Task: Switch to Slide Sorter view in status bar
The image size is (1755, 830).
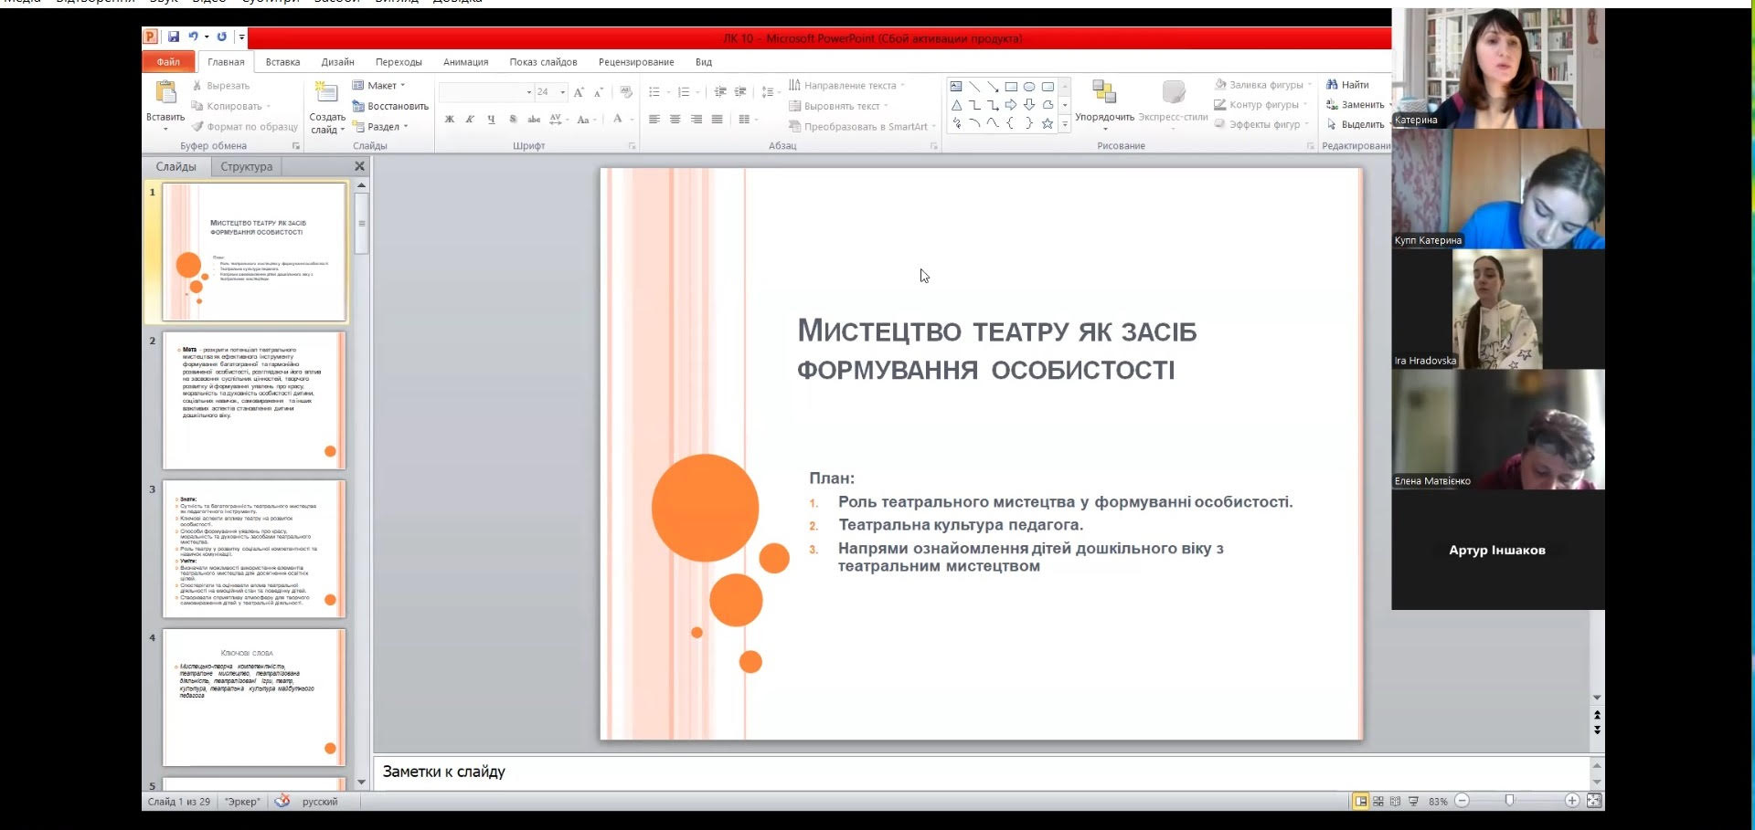Action: (1378, 801)
